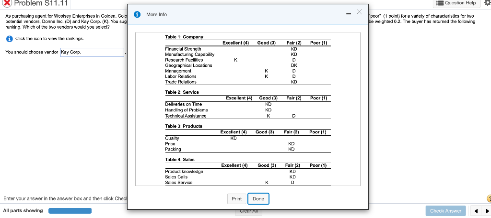
Task: Click the Done button
Action: (258, 198)
